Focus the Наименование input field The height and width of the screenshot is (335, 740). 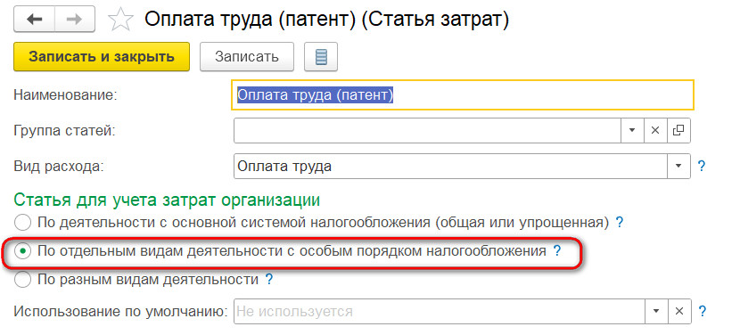(463, 94)
